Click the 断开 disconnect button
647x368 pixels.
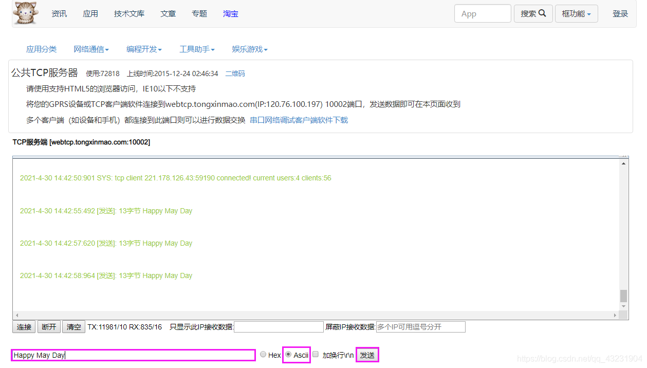click(49, 327)
